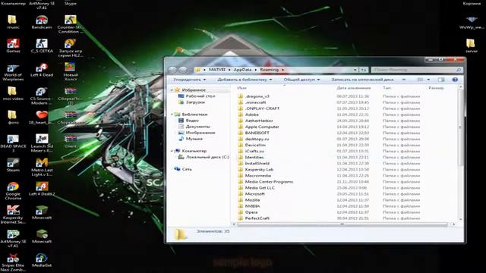
Task: Collapse the Избранное tree group
Action: point(172,90)
